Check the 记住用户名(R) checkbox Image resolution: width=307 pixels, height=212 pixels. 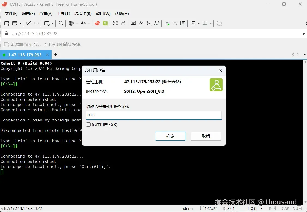tap(88, 124)
